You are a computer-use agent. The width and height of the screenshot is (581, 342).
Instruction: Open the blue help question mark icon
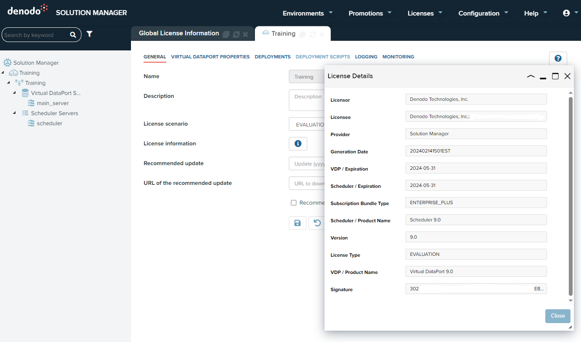coord(558,58)
